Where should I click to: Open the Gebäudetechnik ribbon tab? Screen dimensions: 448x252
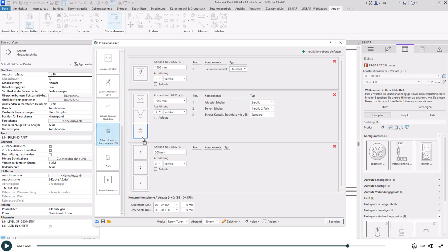102,9
